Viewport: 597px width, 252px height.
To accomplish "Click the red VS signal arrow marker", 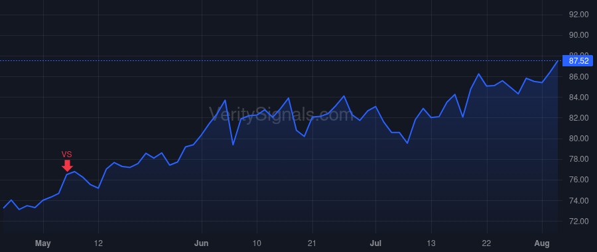I will pos(67,166).
